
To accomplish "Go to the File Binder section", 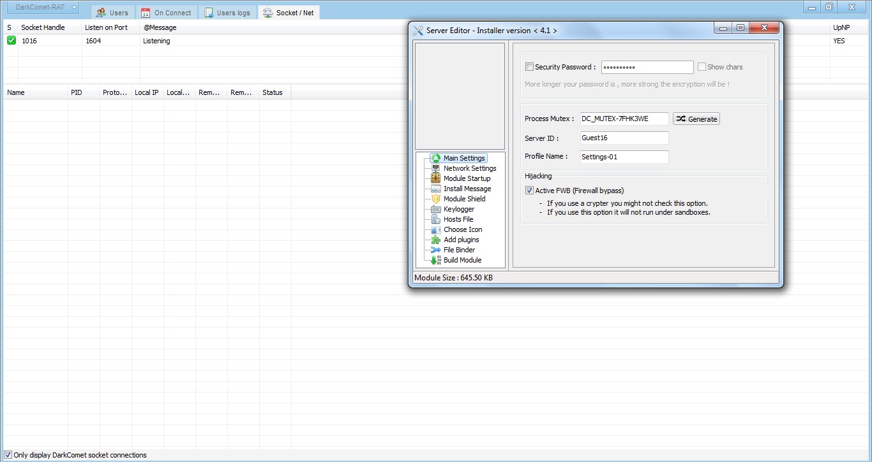I will pos(460,250).
